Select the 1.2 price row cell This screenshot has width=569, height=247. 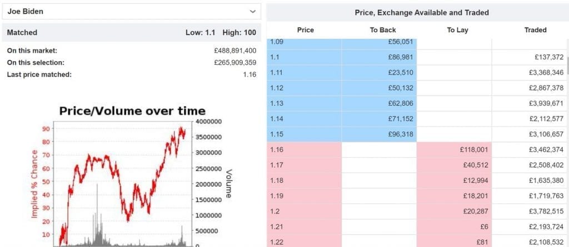(304, 211)
